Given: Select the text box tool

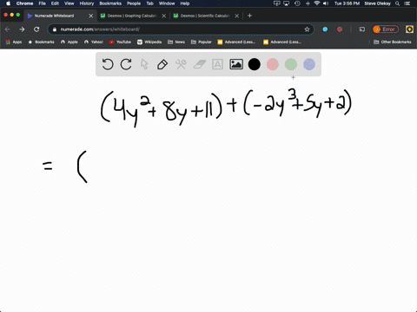Looking at the screenshot, I should 217,64.
